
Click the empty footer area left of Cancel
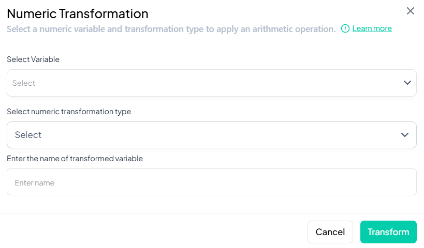[x=155, y=232]
